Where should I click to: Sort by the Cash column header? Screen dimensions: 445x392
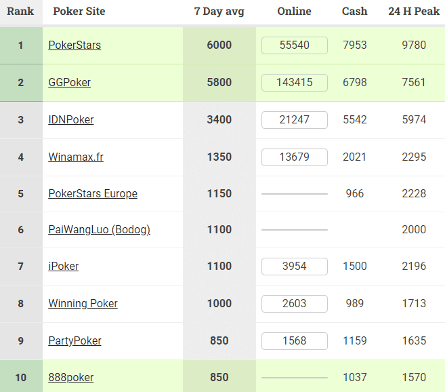(355, 12)
